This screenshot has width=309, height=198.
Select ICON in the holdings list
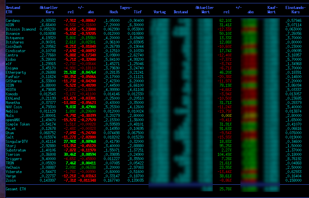click(x=10, y=85)
